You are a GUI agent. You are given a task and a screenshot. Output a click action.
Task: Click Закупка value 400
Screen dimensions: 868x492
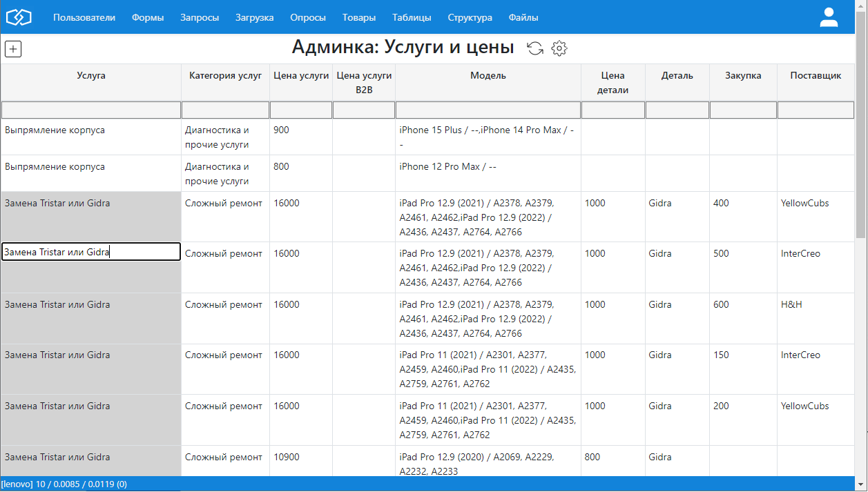744,217
